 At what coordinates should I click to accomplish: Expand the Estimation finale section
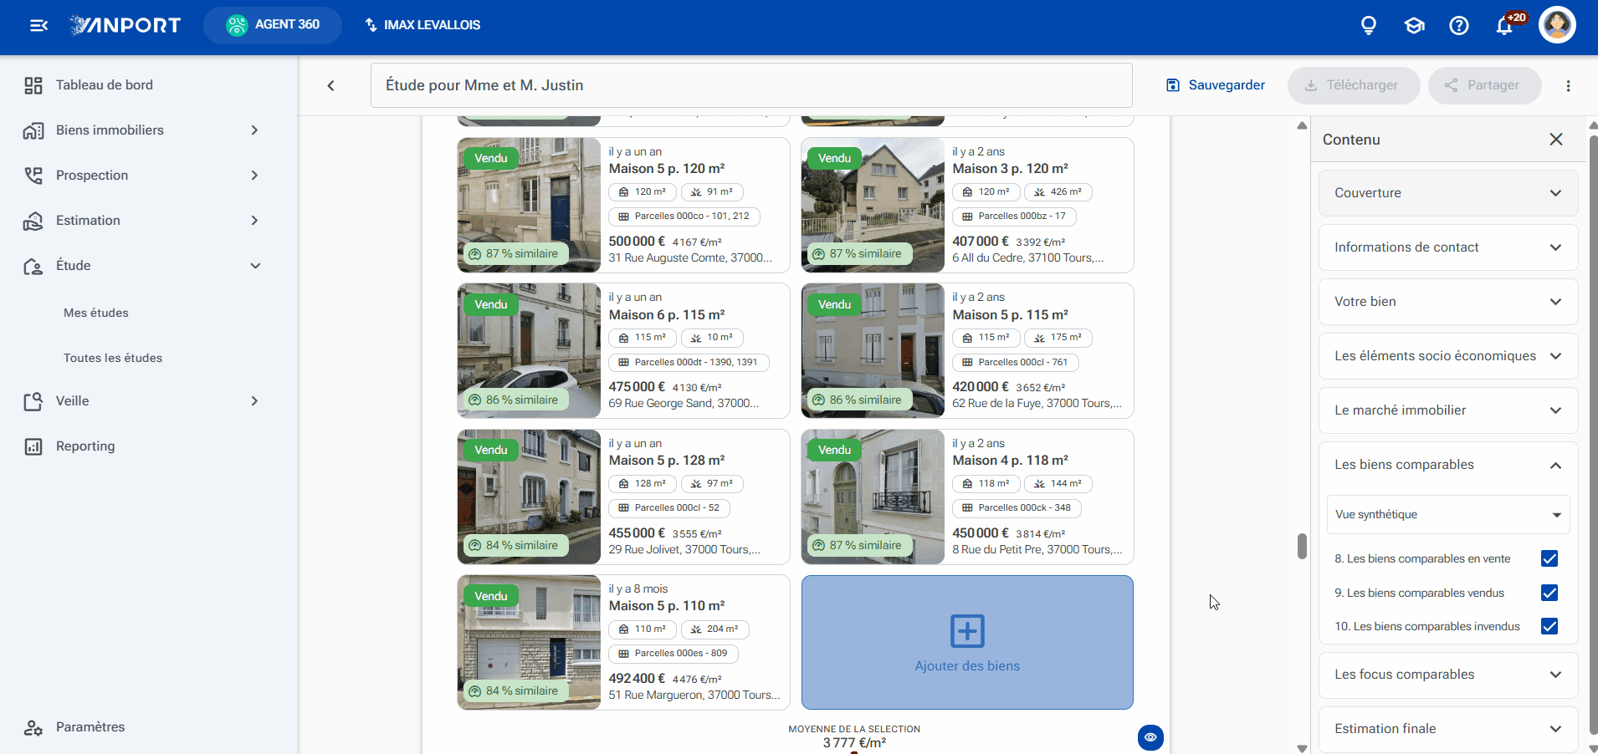(x=1448, y=729)
